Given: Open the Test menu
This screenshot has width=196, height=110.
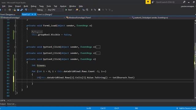Looking at the screenshot, I should click(55, 6).
